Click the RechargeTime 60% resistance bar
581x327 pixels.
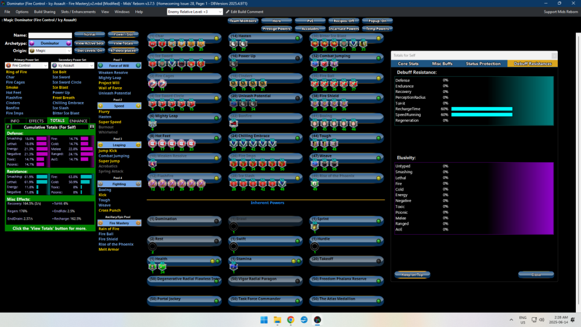coord(482,109)
